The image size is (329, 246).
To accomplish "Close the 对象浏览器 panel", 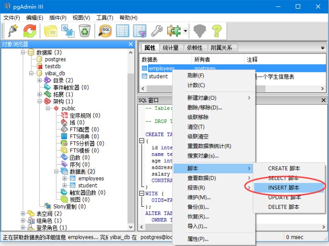I will (131, 44).
